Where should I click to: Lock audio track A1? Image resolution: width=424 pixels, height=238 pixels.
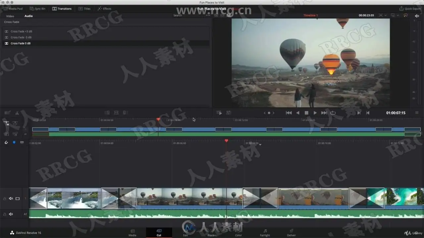pyautogui.click(x=5, y=214)
